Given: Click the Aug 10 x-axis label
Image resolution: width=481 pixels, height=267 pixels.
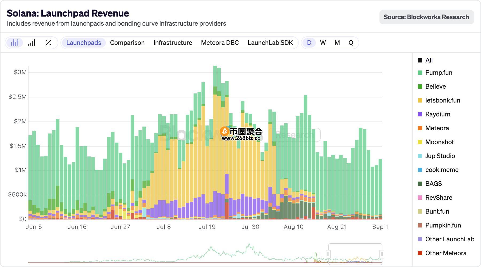Looking at the screenshot, I should (x=293, y=227).
